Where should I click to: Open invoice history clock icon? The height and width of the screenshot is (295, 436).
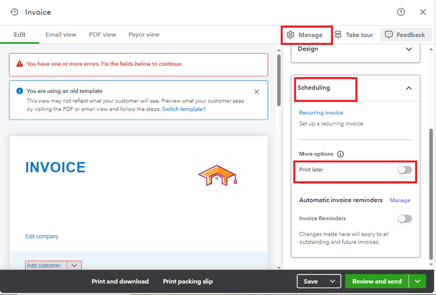point(14,12)
